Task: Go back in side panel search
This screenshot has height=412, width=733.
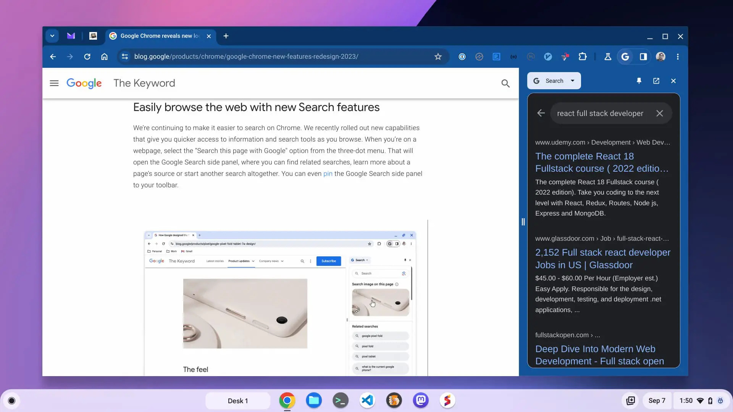Action: (x=541, y=113)
